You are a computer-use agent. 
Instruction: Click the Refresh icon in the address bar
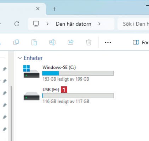17,24
